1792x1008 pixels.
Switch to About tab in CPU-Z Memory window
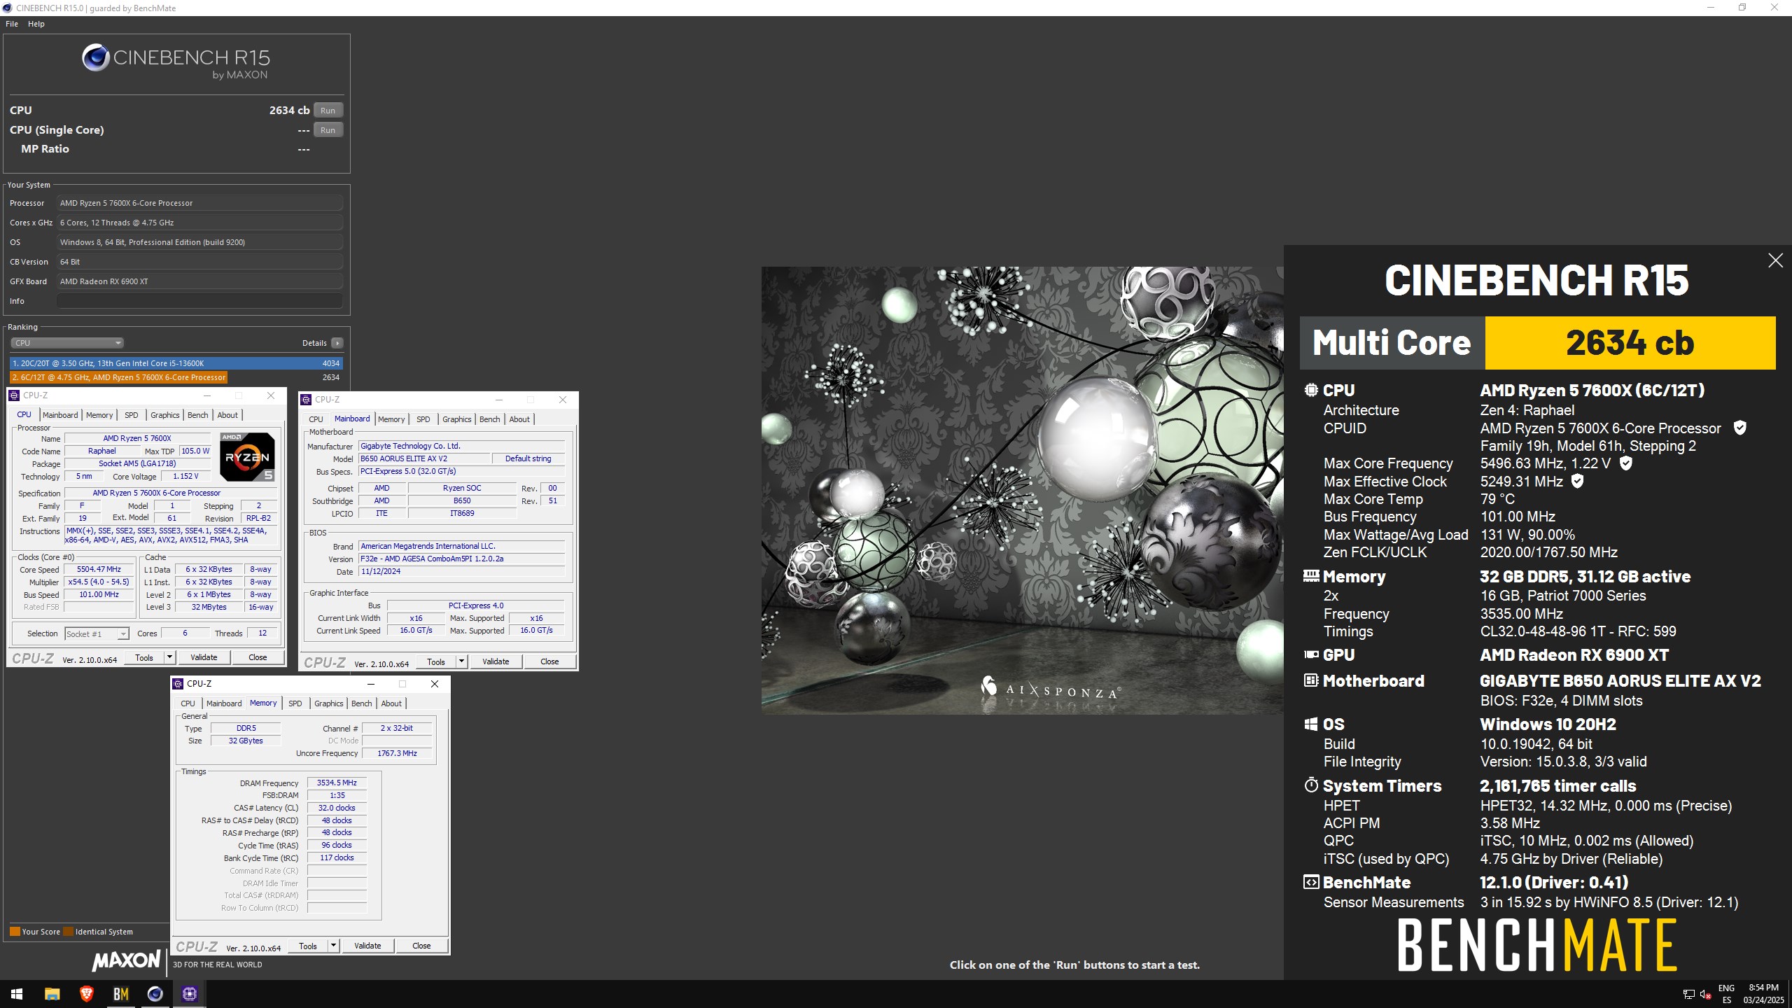click(x=391, y=703)
